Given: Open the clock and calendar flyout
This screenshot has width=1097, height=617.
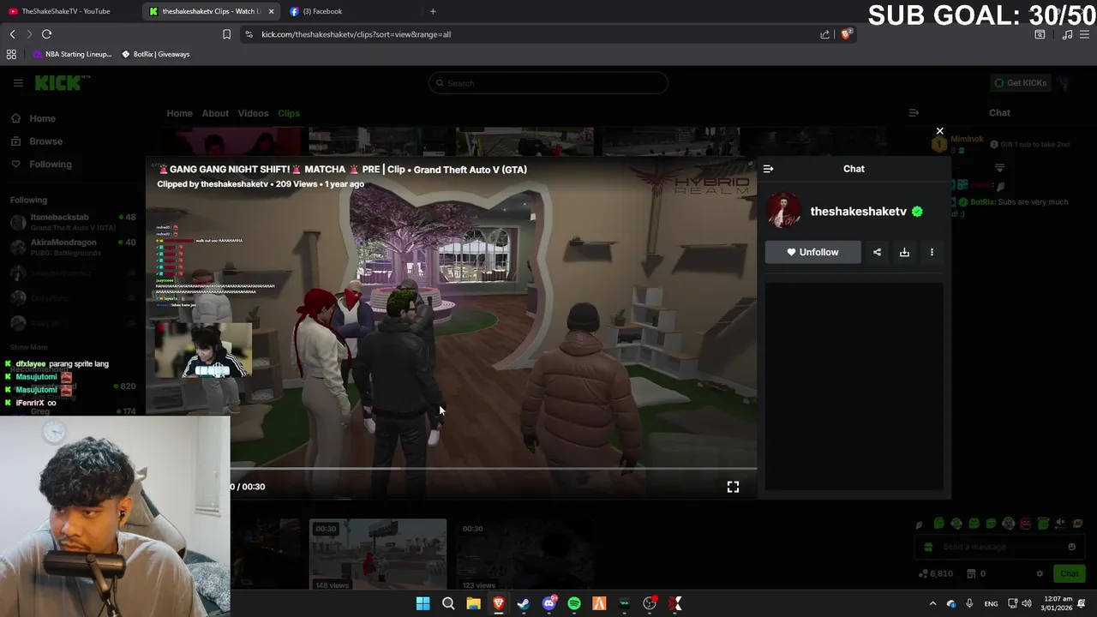Looking at the screenshot, I should click(1056, 603).
